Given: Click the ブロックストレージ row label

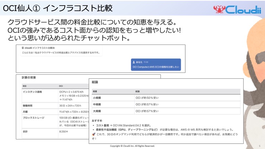Looking at the screenshot, I should pyautogui.click(x=33, y=118).
